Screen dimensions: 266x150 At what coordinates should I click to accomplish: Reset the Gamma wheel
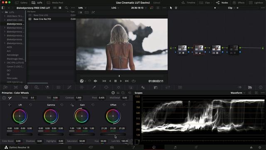(62, 105)
